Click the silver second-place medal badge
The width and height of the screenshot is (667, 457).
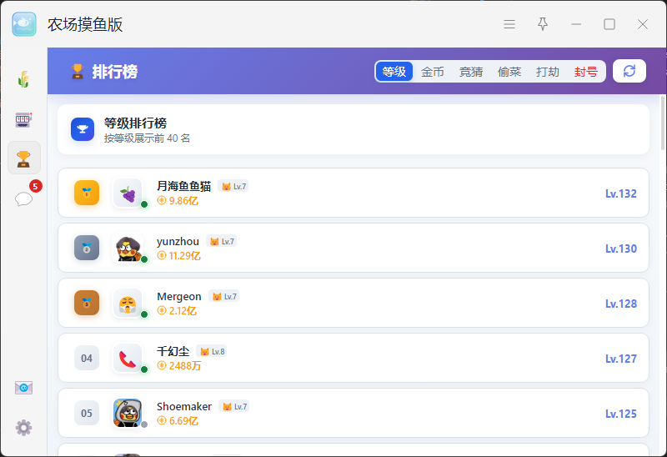click(87, 248)
